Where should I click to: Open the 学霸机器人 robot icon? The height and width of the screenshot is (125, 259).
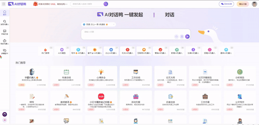click(x=32, y=72)
